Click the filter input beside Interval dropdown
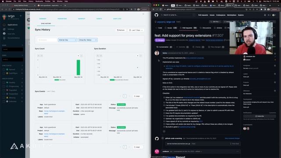This screenshot has width=281, height=158. click(47, 40)
